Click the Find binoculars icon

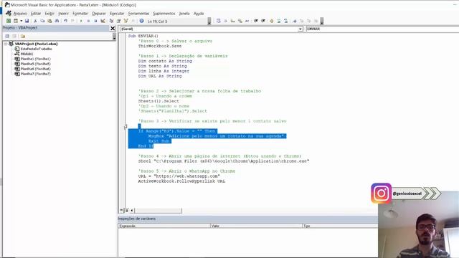tap(57, 21)
